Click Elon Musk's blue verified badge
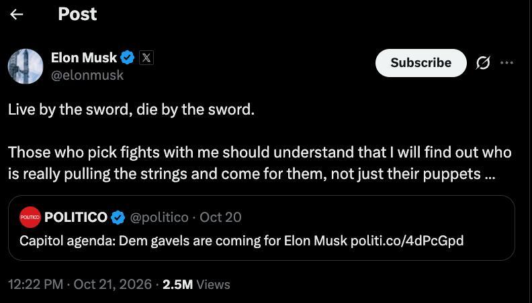532x303 pixels. (x=128, y=58)
